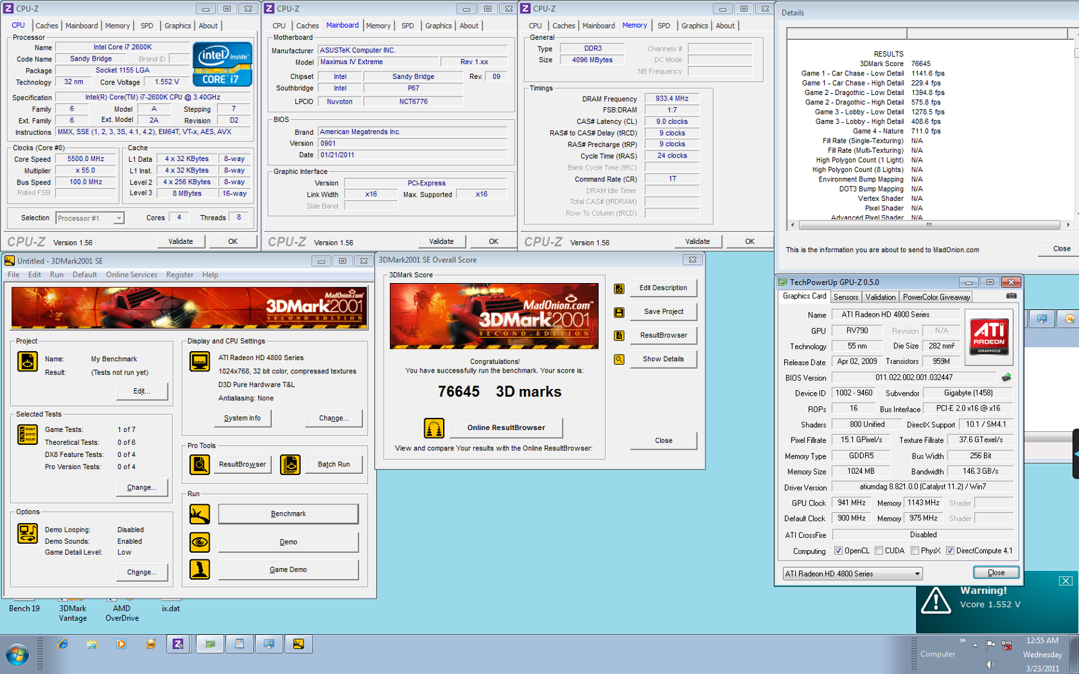Click the Intel Core i7 logo in CPU-Z
This screenshot has height=674, width=1079.
click(x=223, y=64)
